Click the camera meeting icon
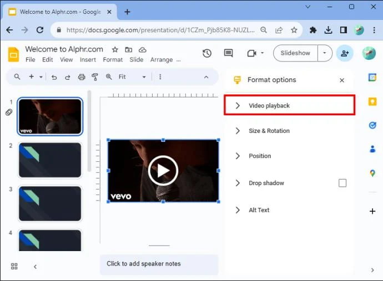The width and height of the screenshot is (383, 281). coord(251,53)
